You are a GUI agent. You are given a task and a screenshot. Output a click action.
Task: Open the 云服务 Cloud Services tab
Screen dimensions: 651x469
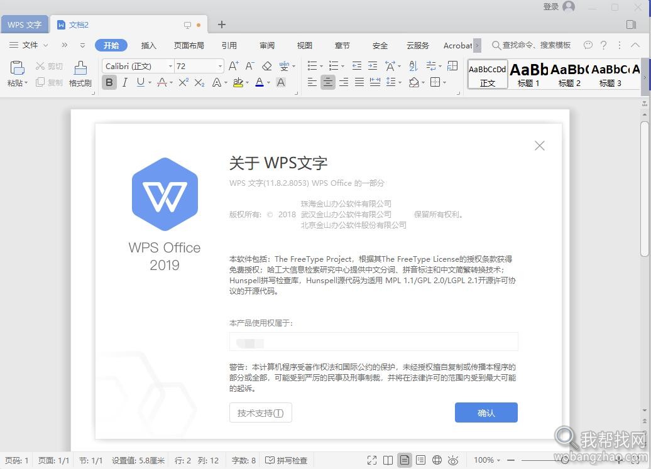point(418,45)
